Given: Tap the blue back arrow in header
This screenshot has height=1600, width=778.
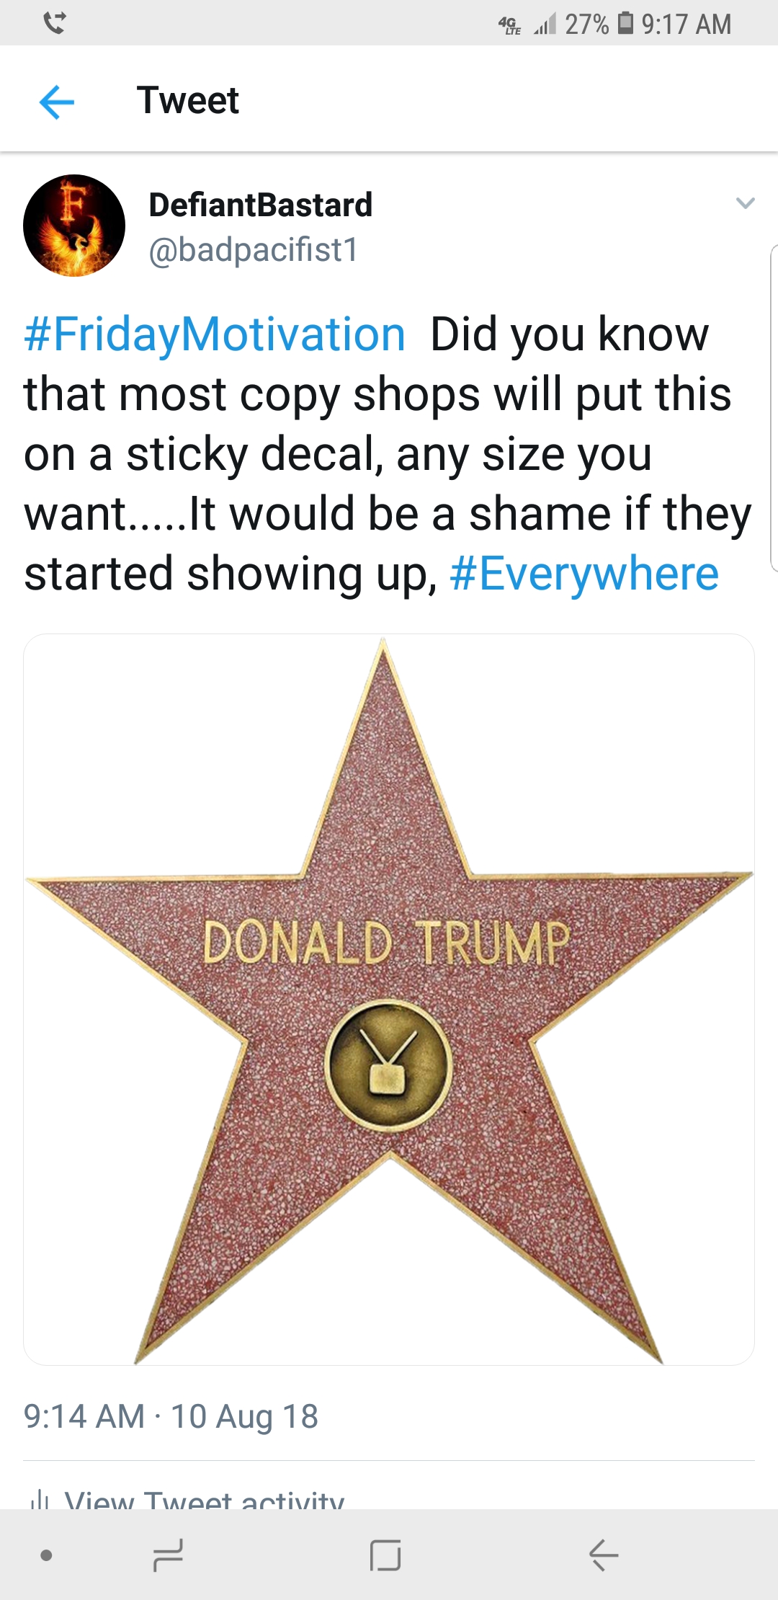Looking at the screenshot, I should tap(57, 101).
